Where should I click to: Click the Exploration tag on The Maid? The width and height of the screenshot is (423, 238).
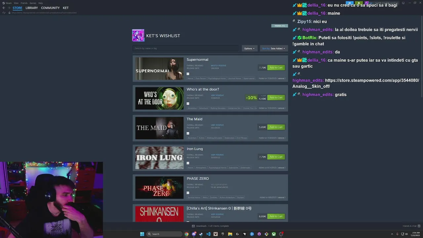[229, 138]
